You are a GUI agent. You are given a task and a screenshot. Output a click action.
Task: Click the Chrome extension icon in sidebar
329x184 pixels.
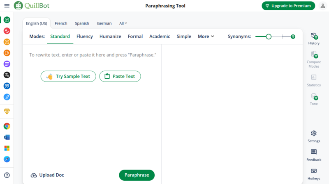pyautogui.click(x=7, y=126)
